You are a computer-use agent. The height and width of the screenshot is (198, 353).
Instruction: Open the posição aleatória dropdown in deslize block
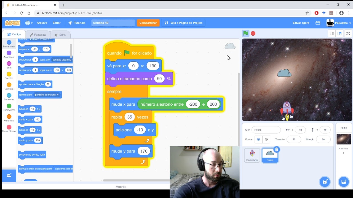pos(62,60)
